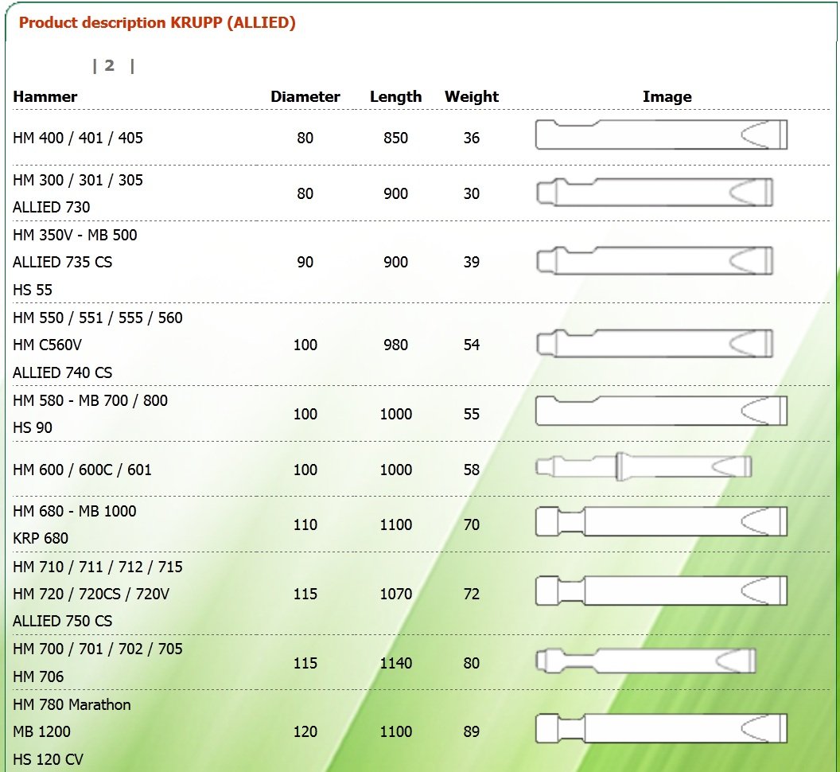Click the 'HM 550 / 551 / 555 / 560' text
Screen dimensions: 840x772
pyautogui.click(x=98, y=318)
